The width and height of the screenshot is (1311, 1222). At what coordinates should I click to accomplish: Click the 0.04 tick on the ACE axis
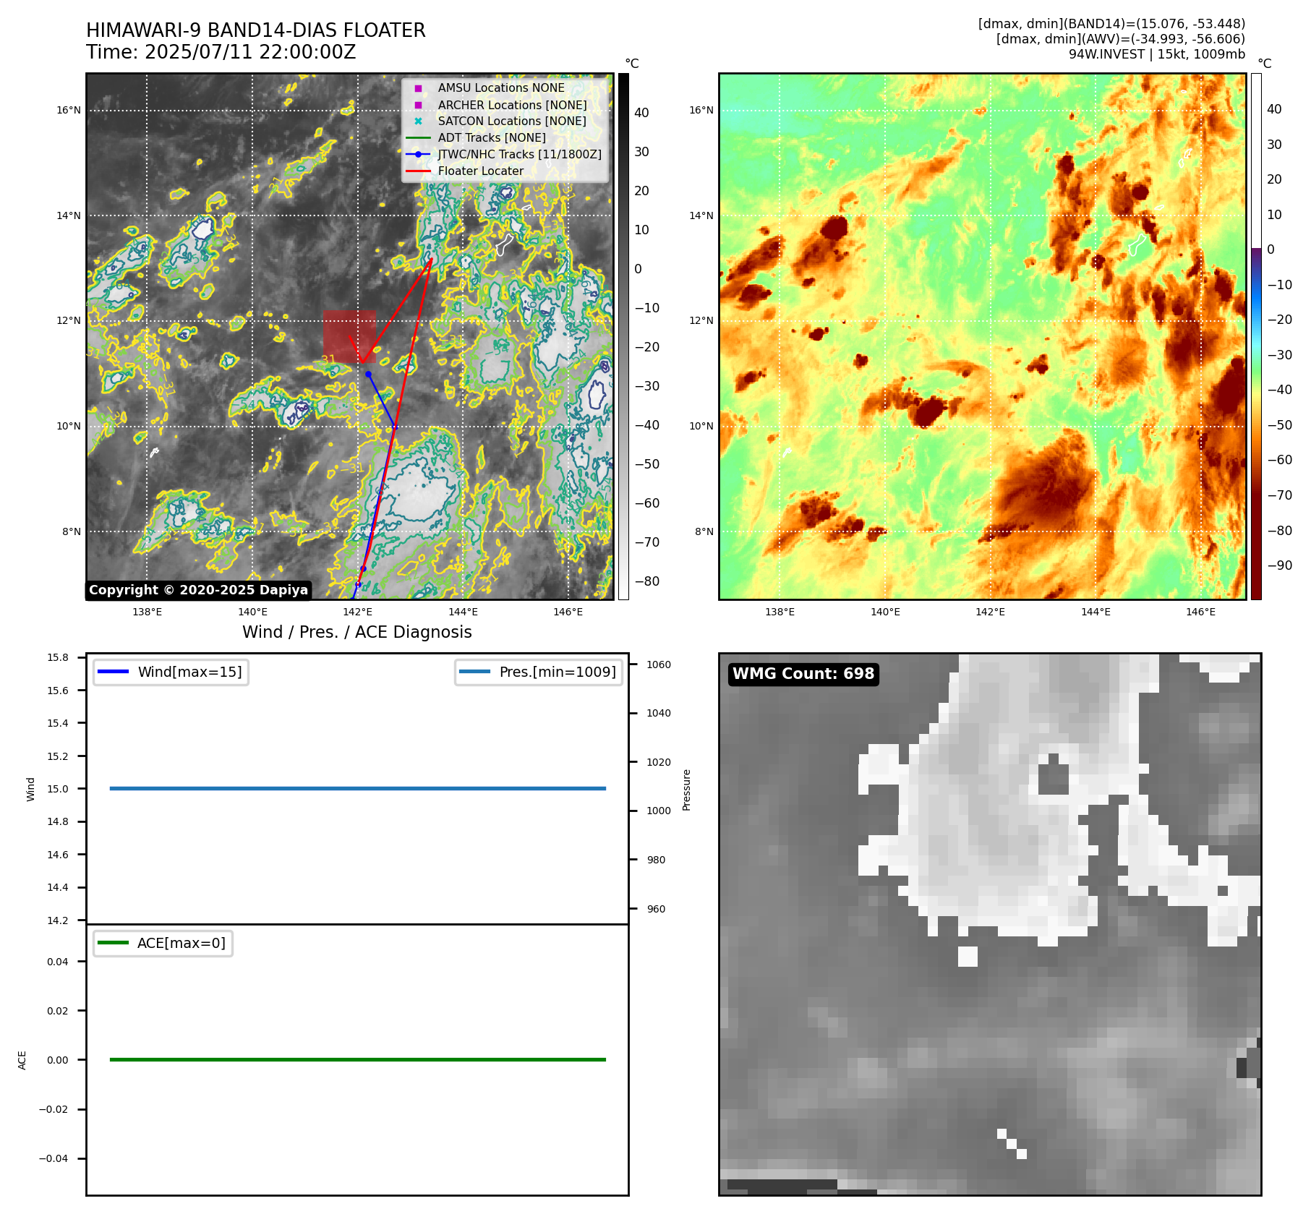click(58, 962)
